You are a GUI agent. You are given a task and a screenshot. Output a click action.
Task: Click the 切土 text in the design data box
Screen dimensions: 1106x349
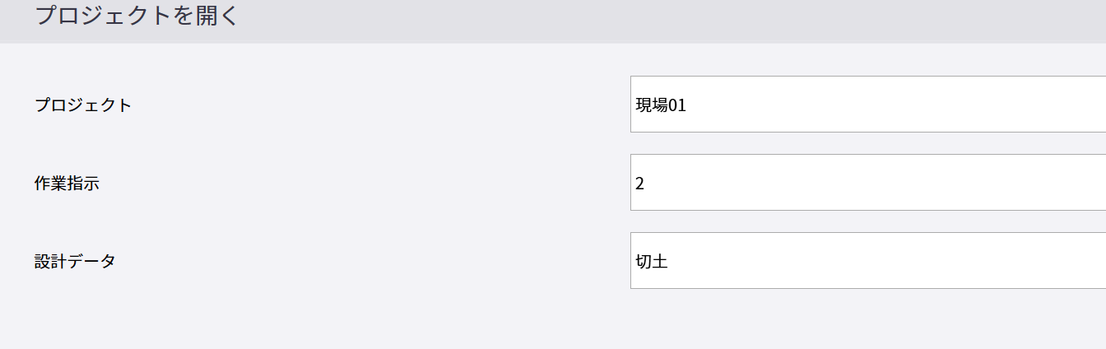pos(651,262)
